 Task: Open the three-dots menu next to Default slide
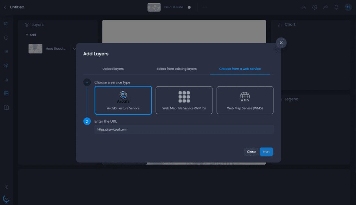click(x=205, y=7)
